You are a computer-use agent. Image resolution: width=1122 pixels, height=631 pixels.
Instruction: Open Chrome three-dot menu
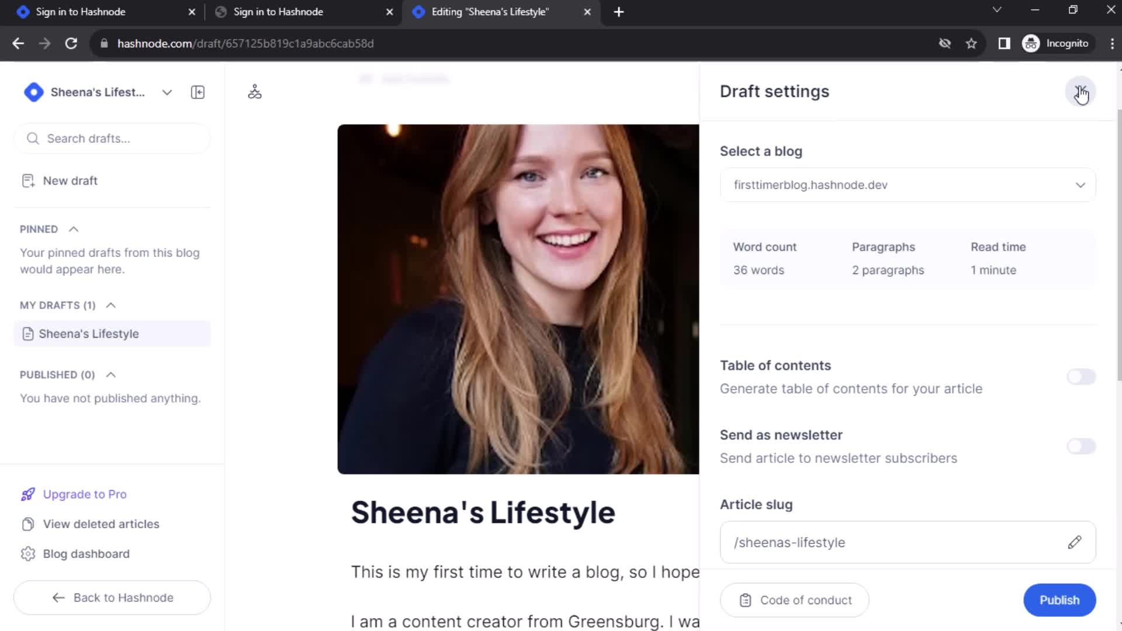coord(1112,43)
